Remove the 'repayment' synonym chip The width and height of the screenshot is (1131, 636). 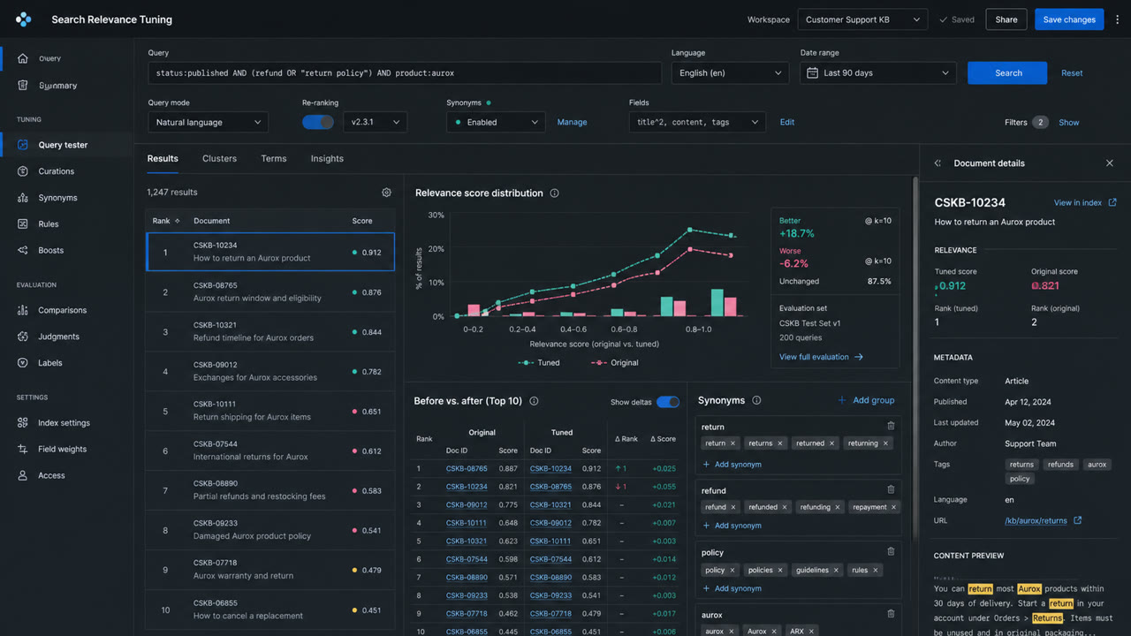click(x=893, y=507)
